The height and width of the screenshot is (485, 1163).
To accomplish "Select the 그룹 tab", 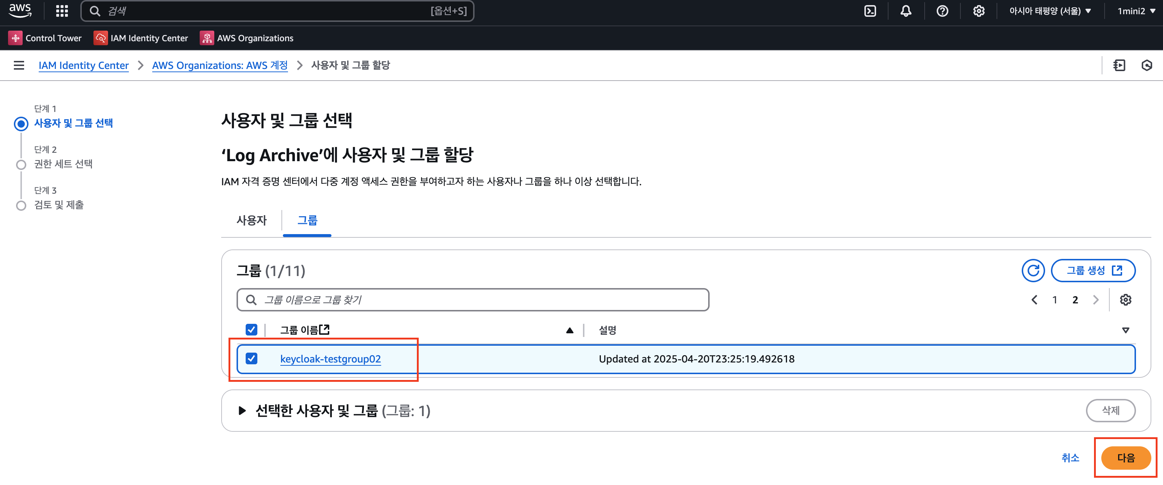I will (307, 220).
